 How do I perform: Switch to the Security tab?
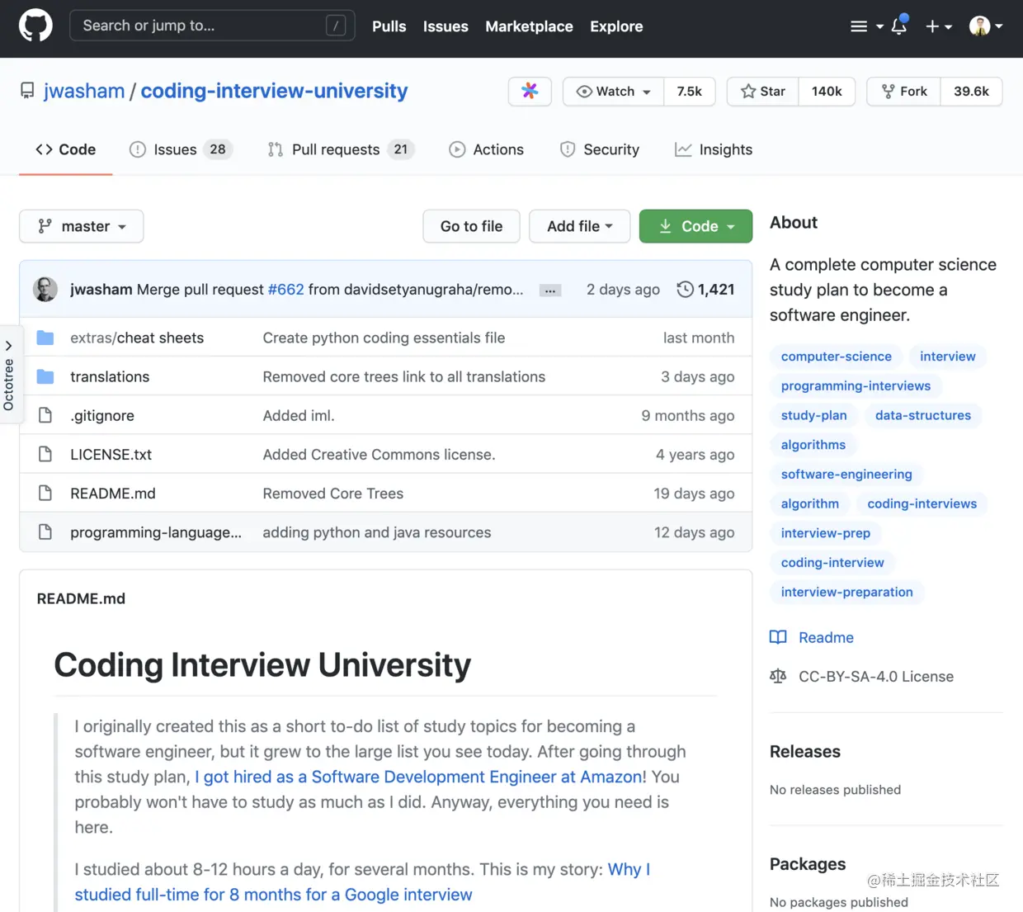[599, 149]
